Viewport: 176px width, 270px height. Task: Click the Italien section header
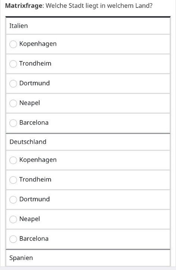[19, 26]
